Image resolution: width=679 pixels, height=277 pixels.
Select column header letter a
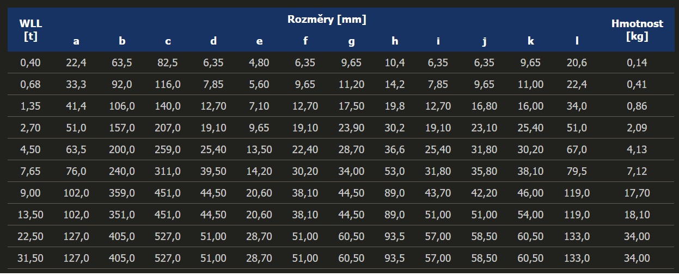76,41
